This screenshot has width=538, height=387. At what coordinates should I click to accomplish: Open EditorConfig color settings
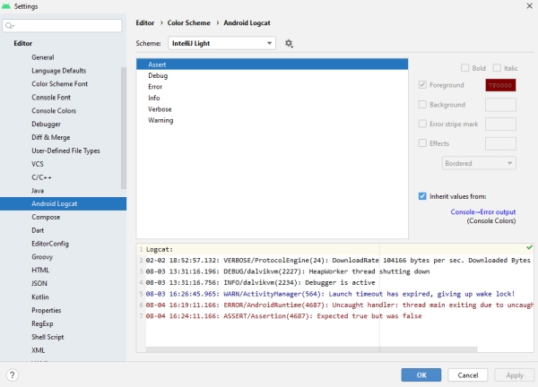(x=50, y=244)
